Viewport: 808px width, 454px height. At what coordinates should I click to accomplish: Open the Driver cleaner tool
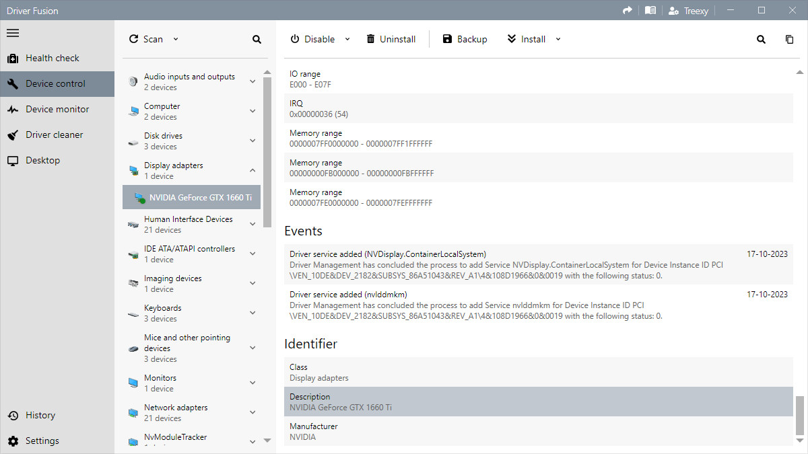(54, 135)
